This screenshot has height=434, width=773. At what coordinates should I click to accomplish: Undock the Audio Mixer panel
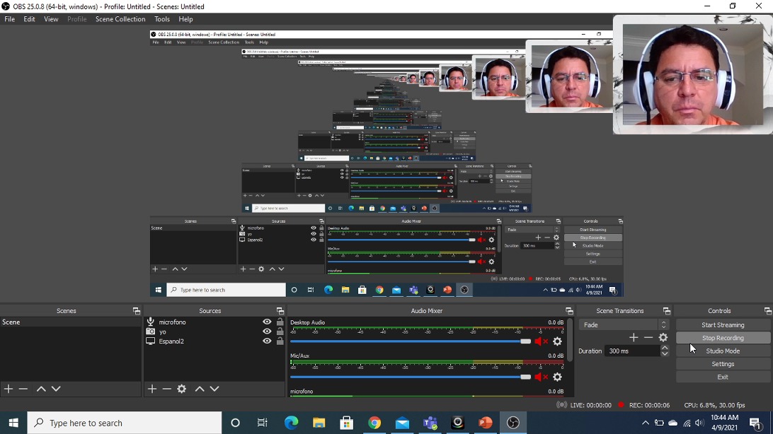(569, 311)
